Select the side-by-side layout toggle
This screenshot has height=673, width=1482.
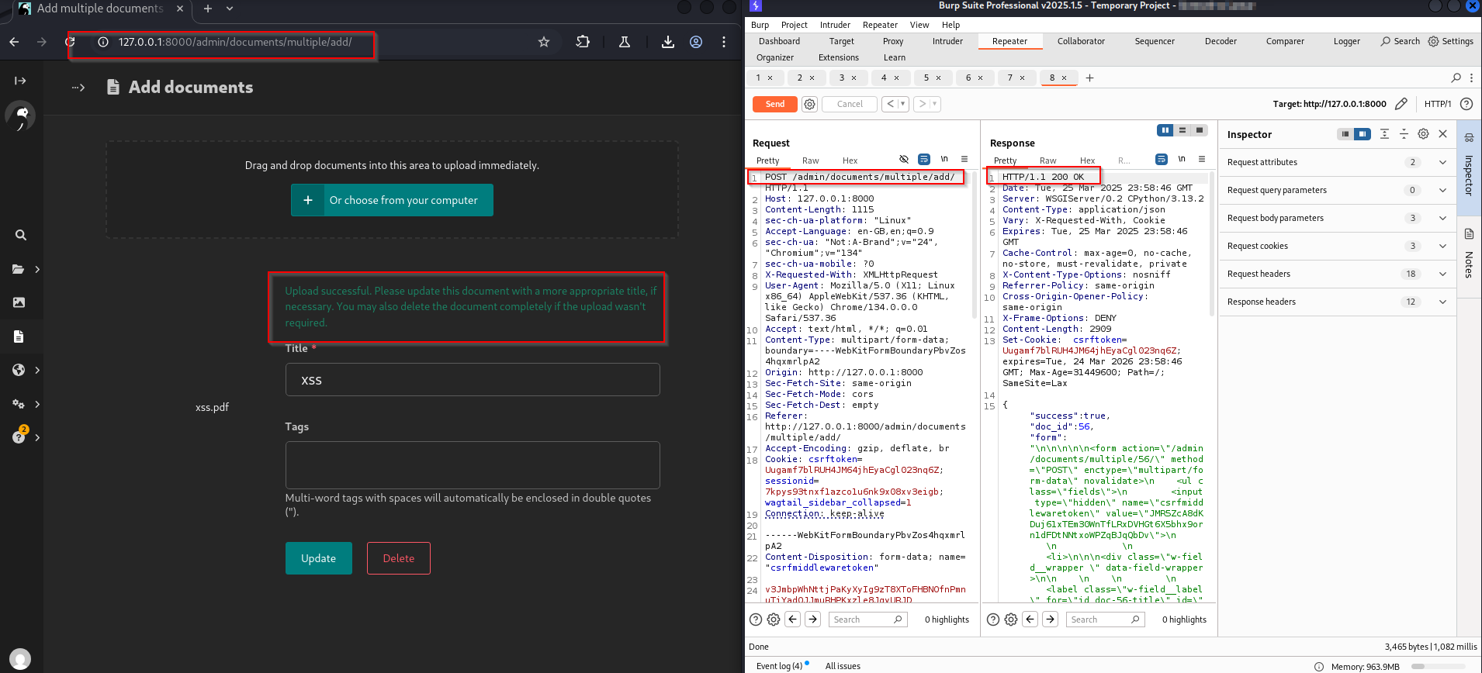pyautogui.click(x=1165, y=130)
